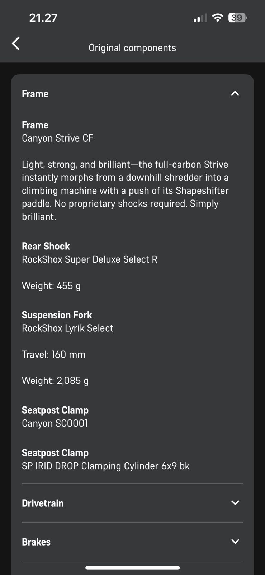Tap the SP IRID DROP Clamping Cylinder entry
Image resolution: width=265 pixels, height=575 pixels.
click(x=106, y=466)
